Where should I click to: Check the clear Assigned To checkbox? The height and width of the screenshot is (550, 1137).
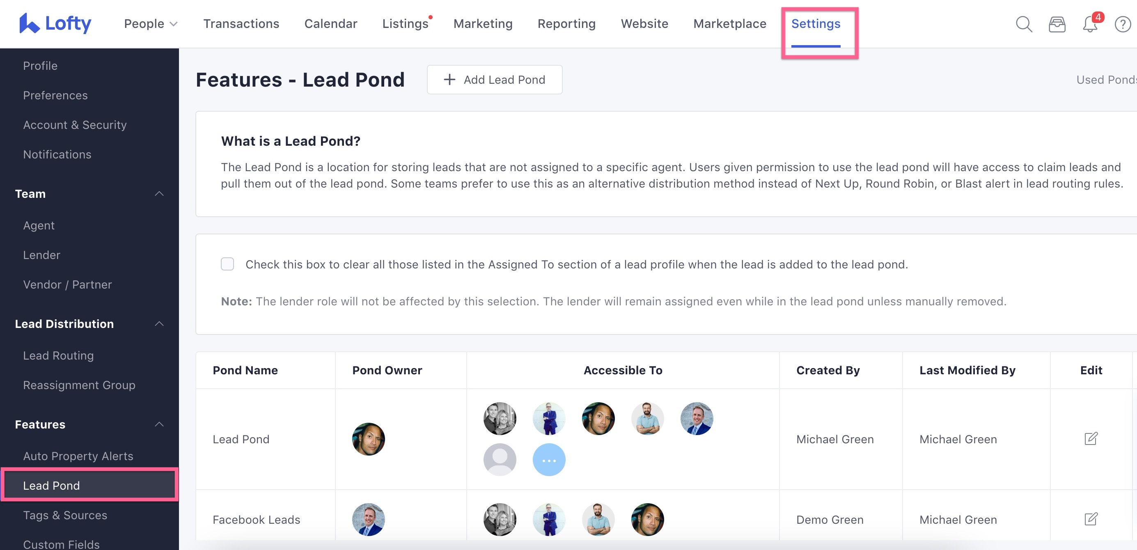pos(227,264)
